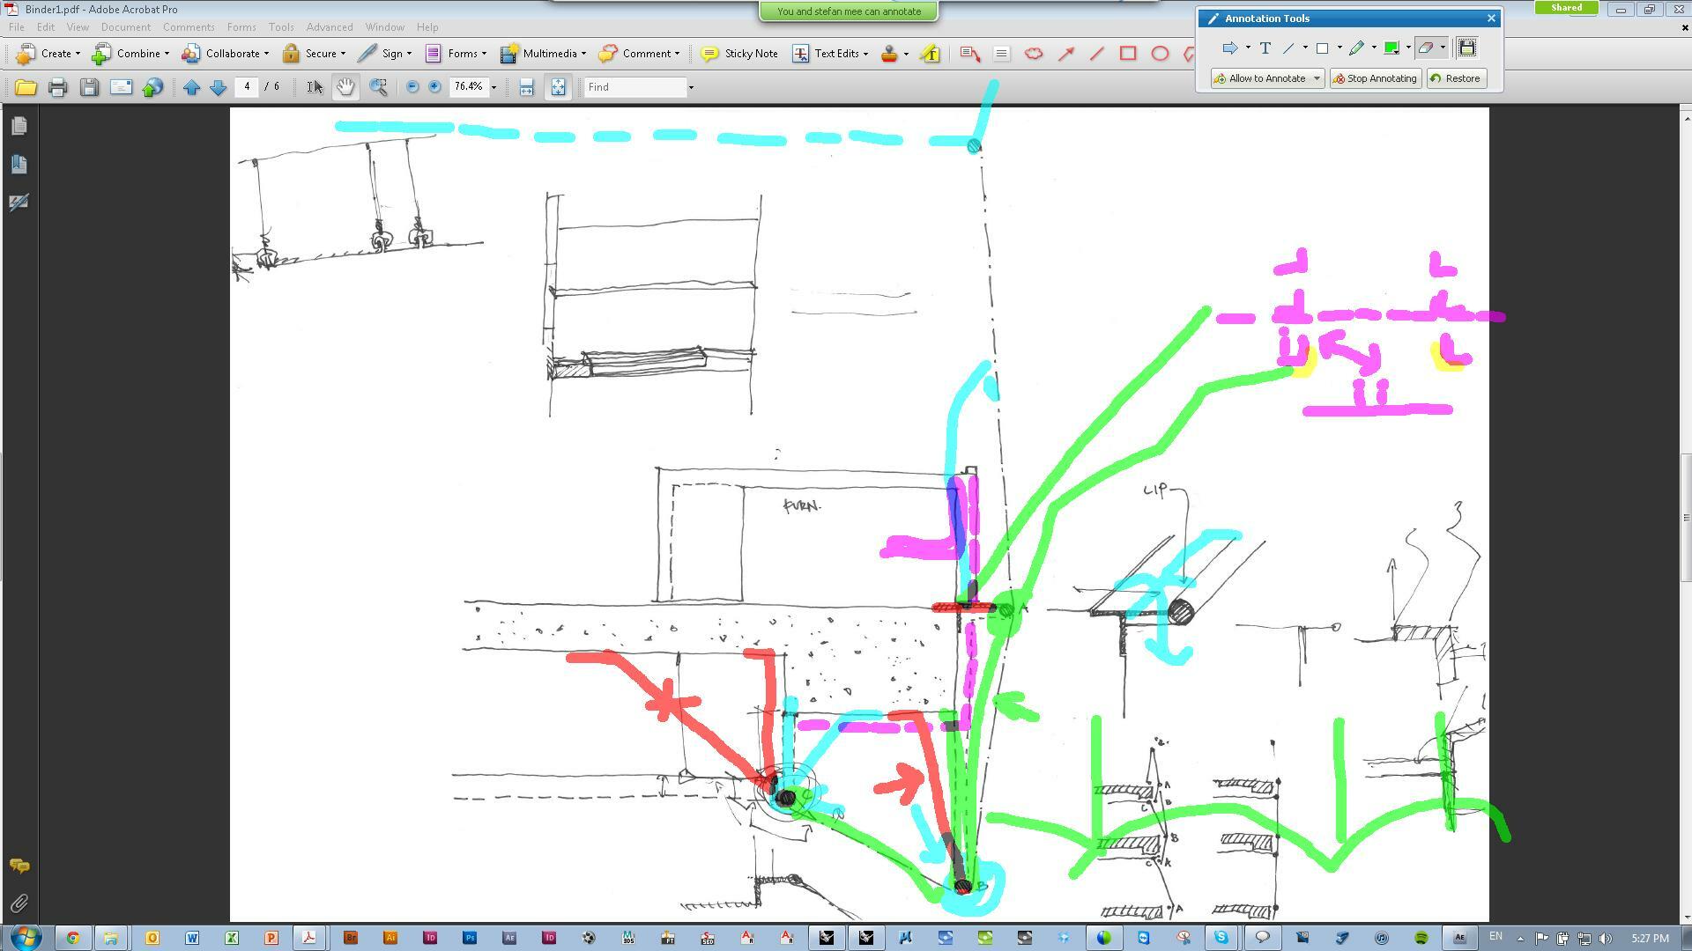The height and width of the screenshot is (951, 1692).
Task: Click the Print icon
Action: pyautogui.click(x=58, y=86)
